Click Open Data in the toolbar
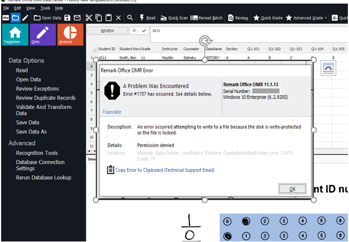349x242 pixels. (47, 18)
